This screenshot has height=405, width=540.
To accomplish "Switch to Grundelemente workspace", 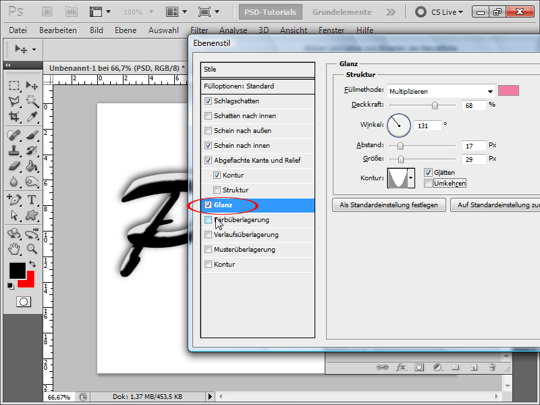I will coord(342,12).
